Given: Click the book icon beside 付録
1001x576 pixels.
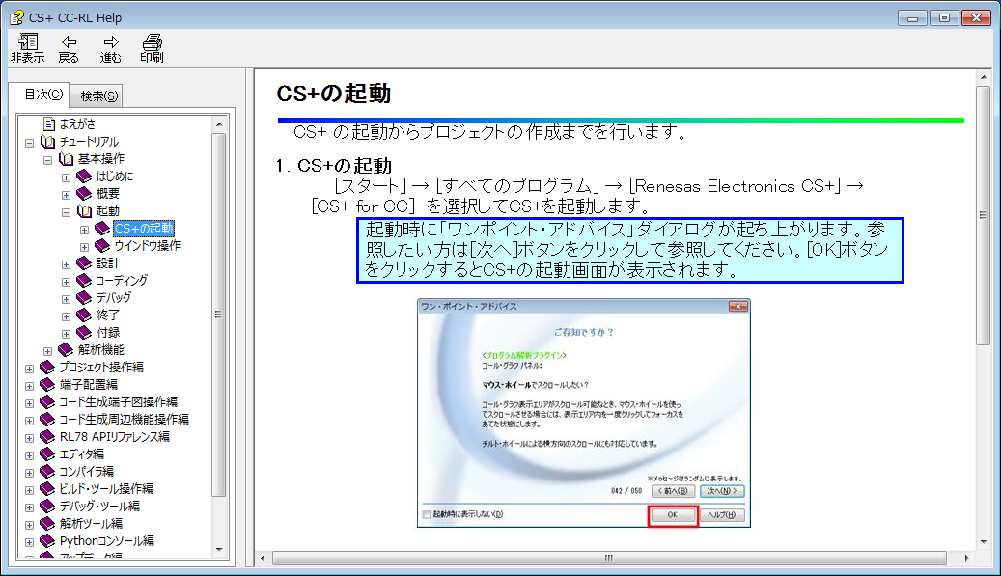Looking at the screenshot, I should point(84,332).
